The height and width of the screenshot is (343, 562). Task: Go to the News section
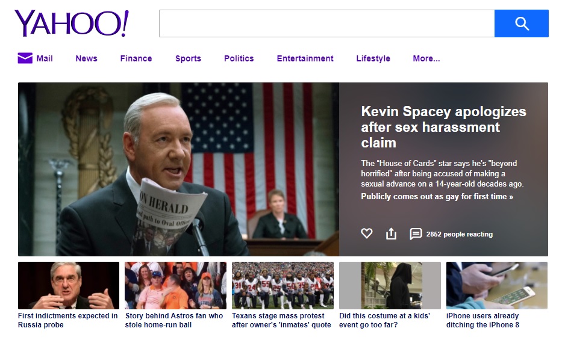pos(86,58)
